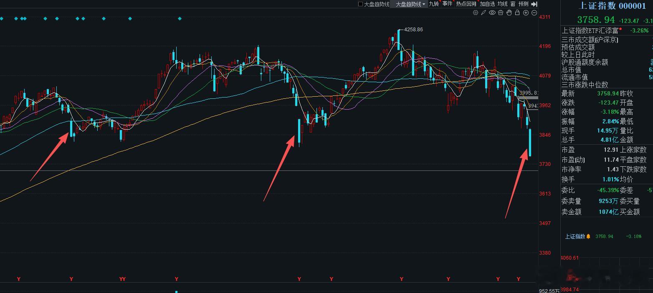
Task: Open the 九转 indicator
Action: click(x=434, y=4)
